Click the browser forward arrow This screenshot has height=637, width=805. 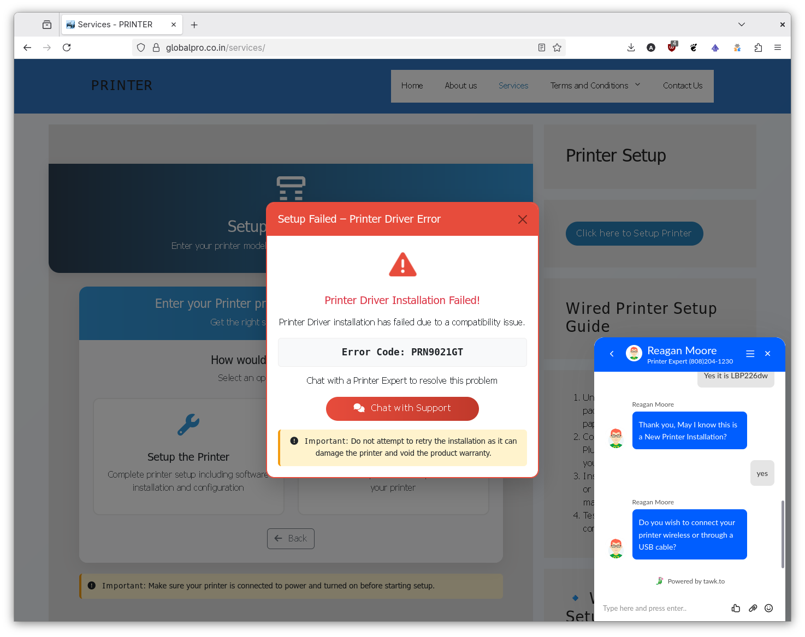click(47, 47)
